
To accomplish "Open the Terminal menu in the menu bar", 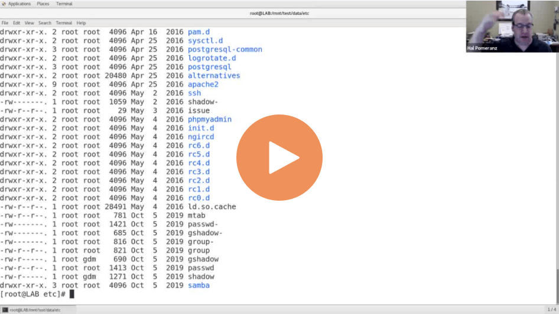I will point(63,23).
